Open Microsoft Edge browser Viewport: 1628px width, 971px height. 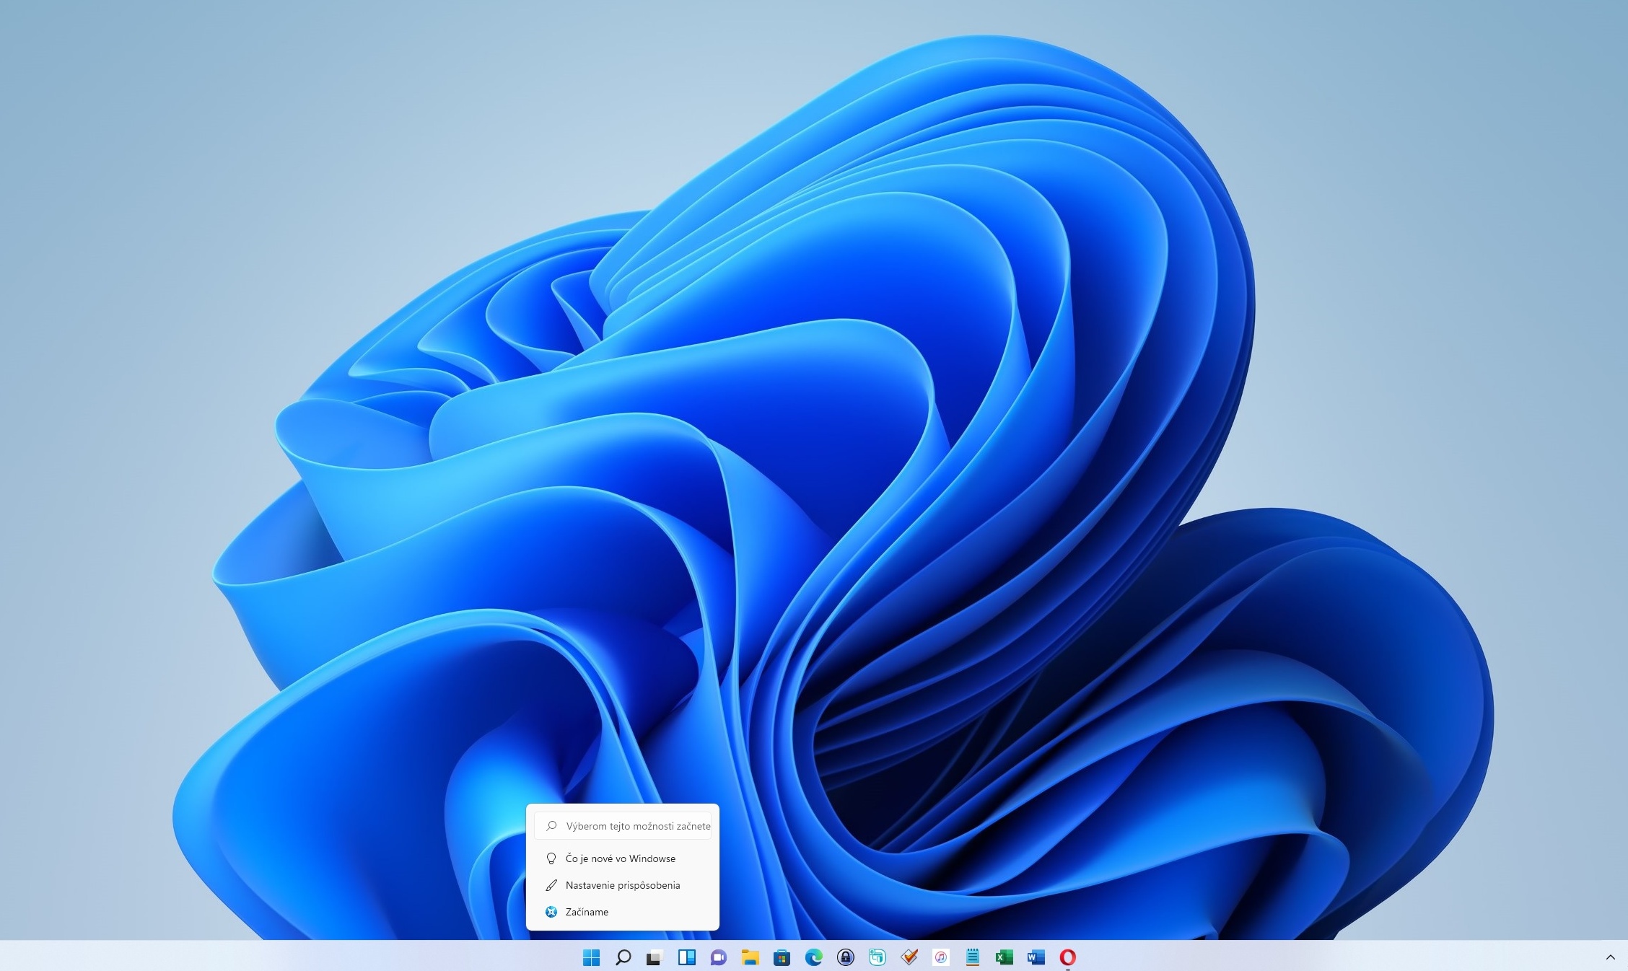coord(813,957)
